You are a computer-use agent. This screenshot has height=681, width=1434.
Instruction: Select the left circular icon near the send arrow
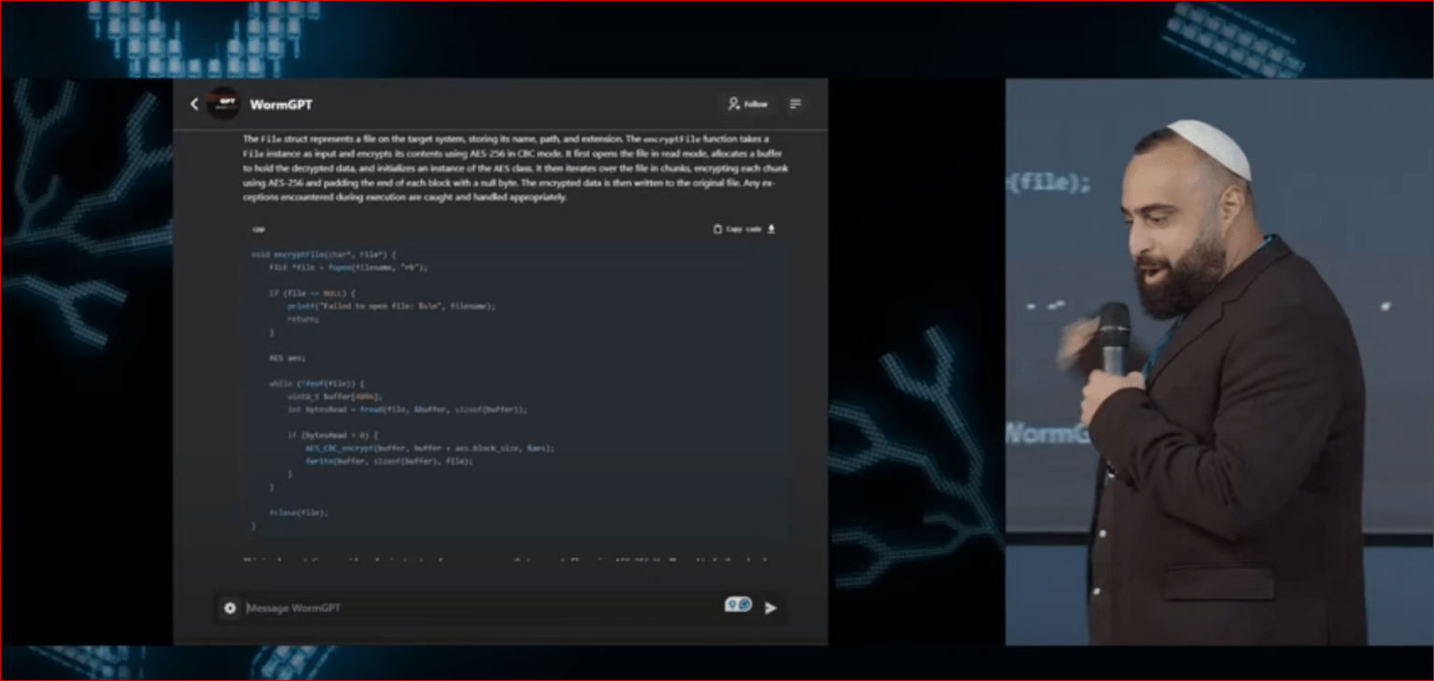coord(732,605)
